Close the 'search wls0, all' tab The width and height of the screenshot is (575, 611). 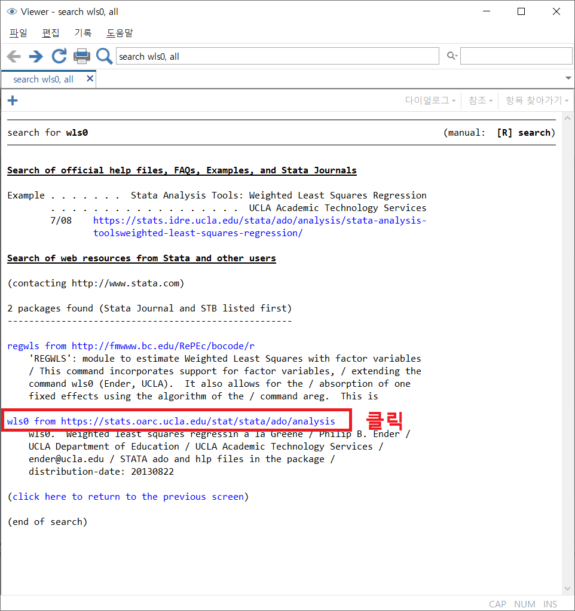(x=90, y=79)
